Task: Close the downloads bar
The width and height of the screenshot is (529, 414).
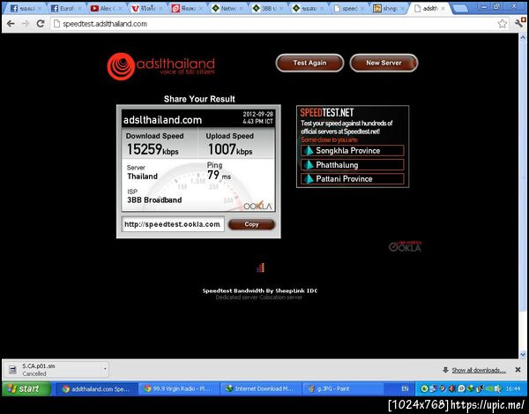Action: point(518,370)
